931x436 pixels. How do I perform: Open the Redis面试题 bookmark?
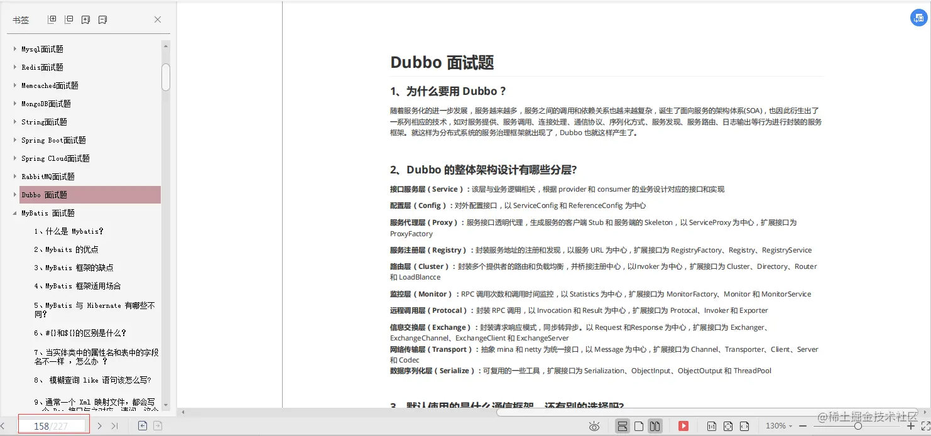tap(41, 67)
